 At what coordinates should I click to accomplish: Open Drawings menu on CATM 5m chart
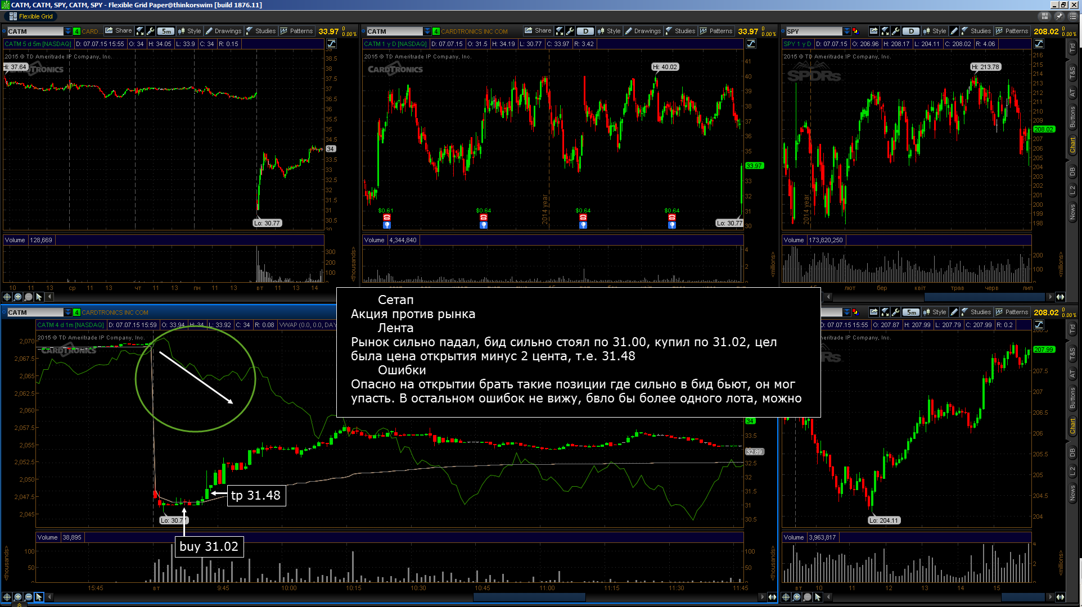coord(224,31)
